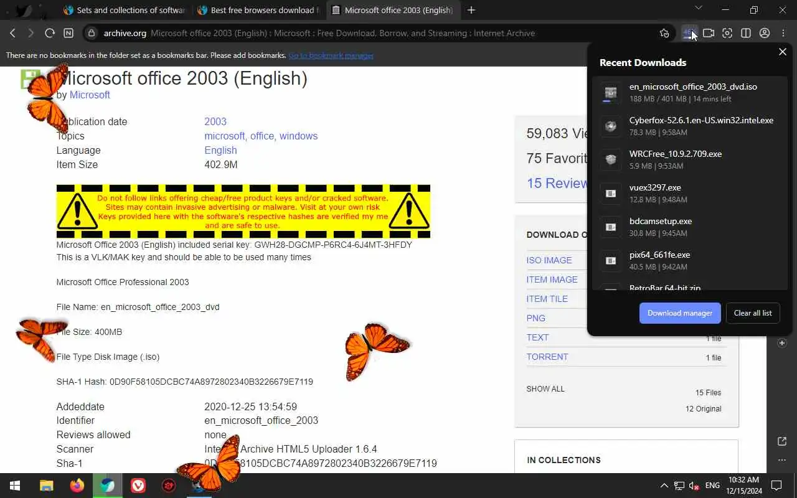797x498 pixels.
Task: Open the office topic link
Action: tap(262, 136)
